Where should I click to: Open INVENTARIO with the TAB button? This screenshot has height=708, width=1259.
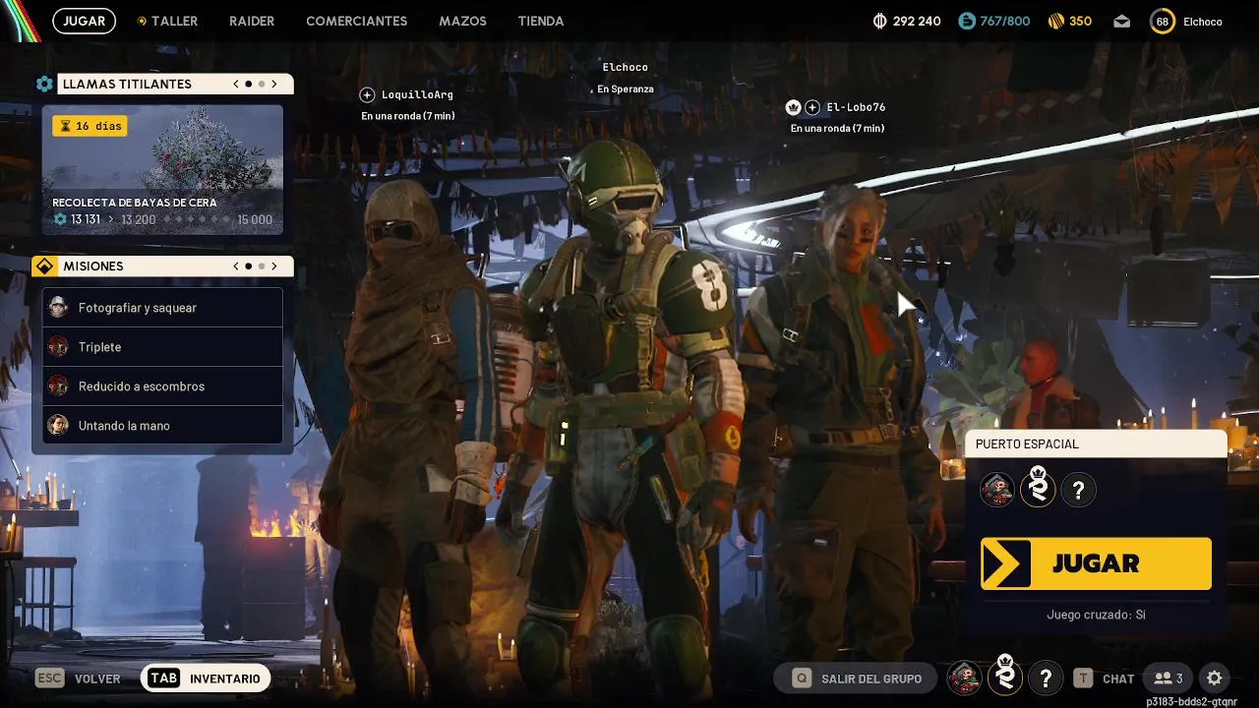(x=206, y=678)
